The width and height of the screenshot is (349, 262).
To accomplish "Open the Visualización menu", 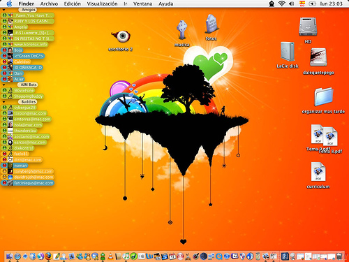I will [102, 3].
